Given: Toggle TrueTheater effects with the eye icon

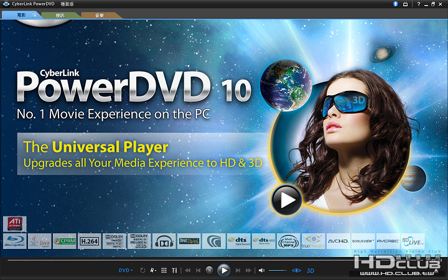Looking at the screenshot, I should tap(296, 270).
